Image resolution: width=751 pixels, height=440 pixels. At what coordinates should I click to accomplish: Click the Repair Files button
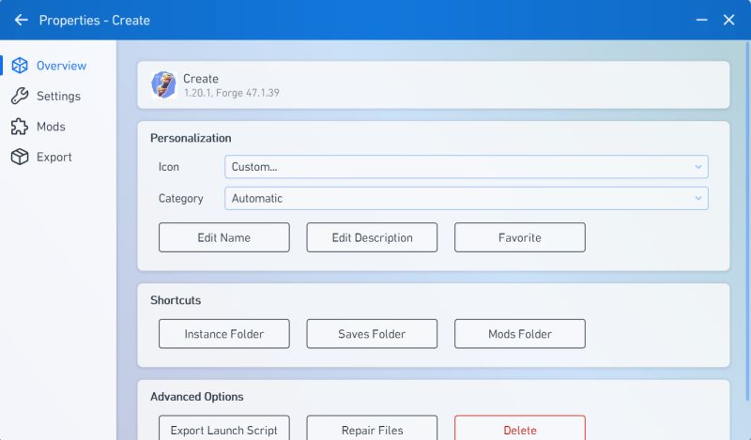coord(372,428)
